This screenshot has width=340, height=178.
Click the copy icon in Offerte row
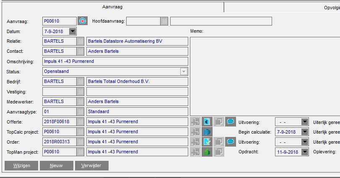(219, 122)
